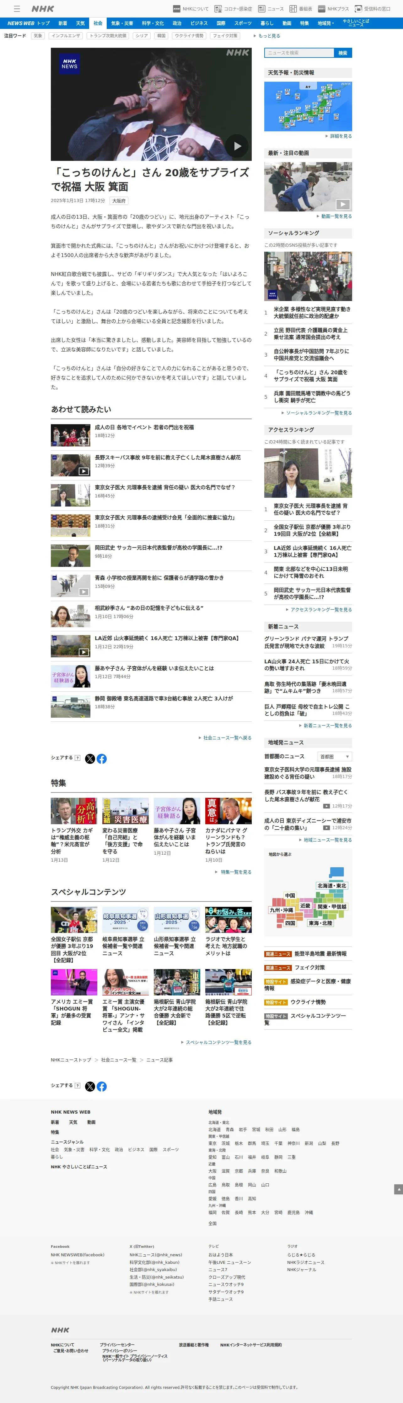The image size is (403, 1403).
Task: Open NHK やさしいことばニュース footer link
Action: click(79, 1167)
